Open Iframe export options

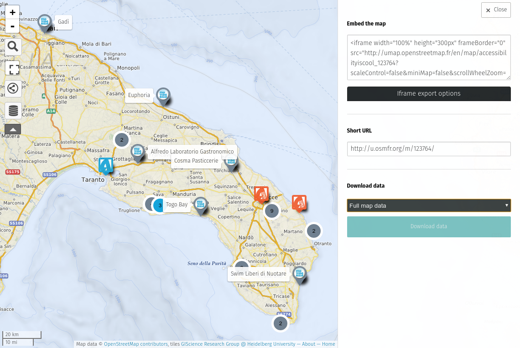click(428, 94)
